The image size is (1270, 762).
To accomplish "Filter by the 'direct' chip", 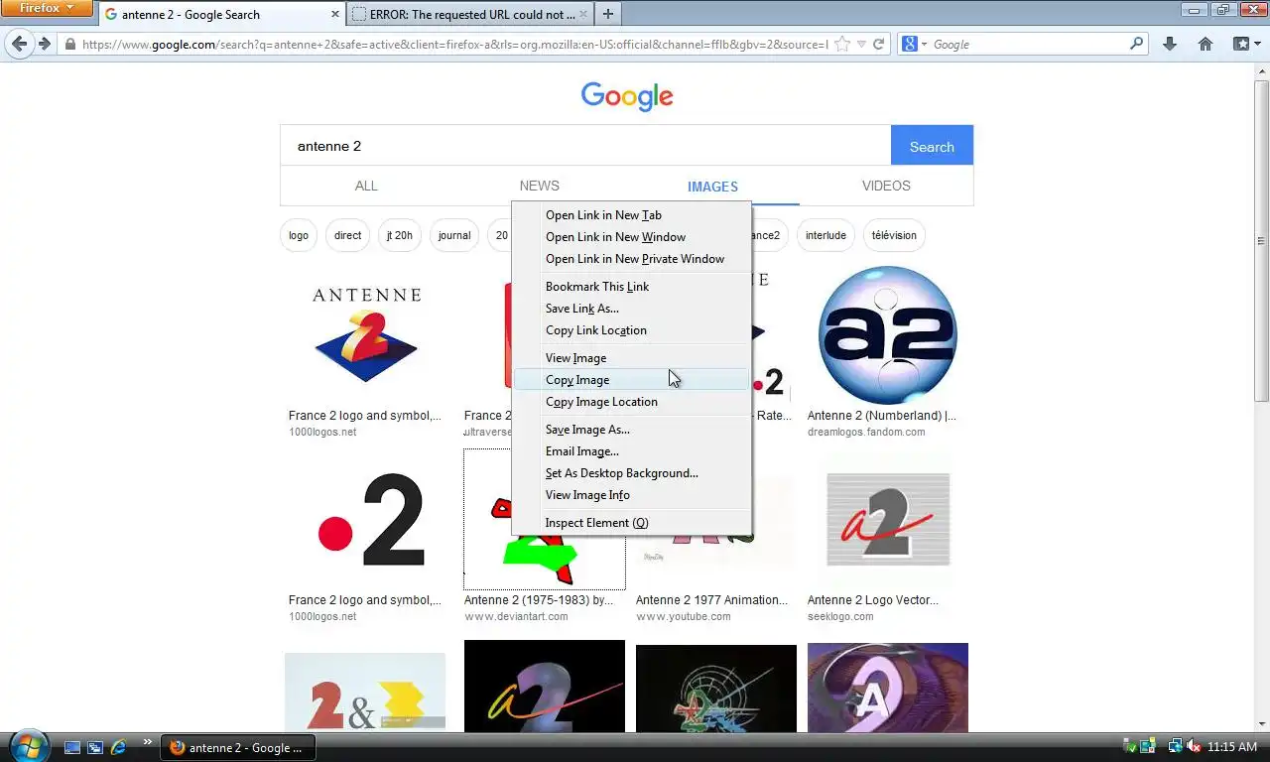I will (347, 236).
